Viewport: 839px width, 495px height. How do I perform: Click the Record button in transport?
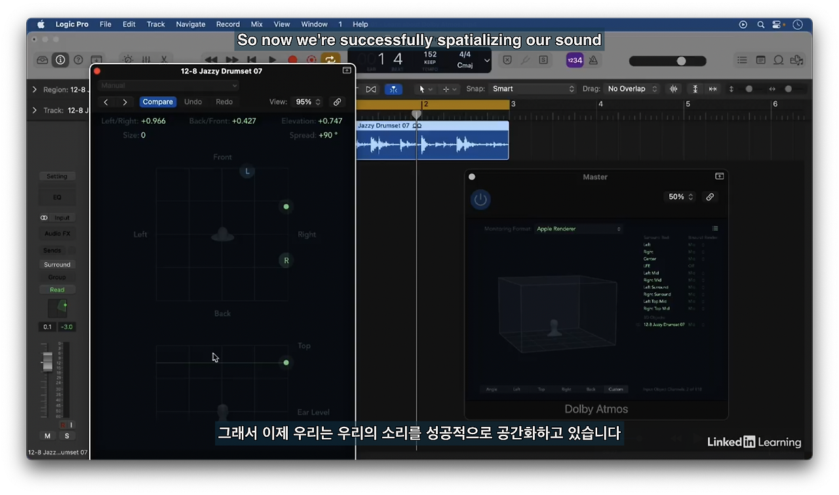point(292,60)
